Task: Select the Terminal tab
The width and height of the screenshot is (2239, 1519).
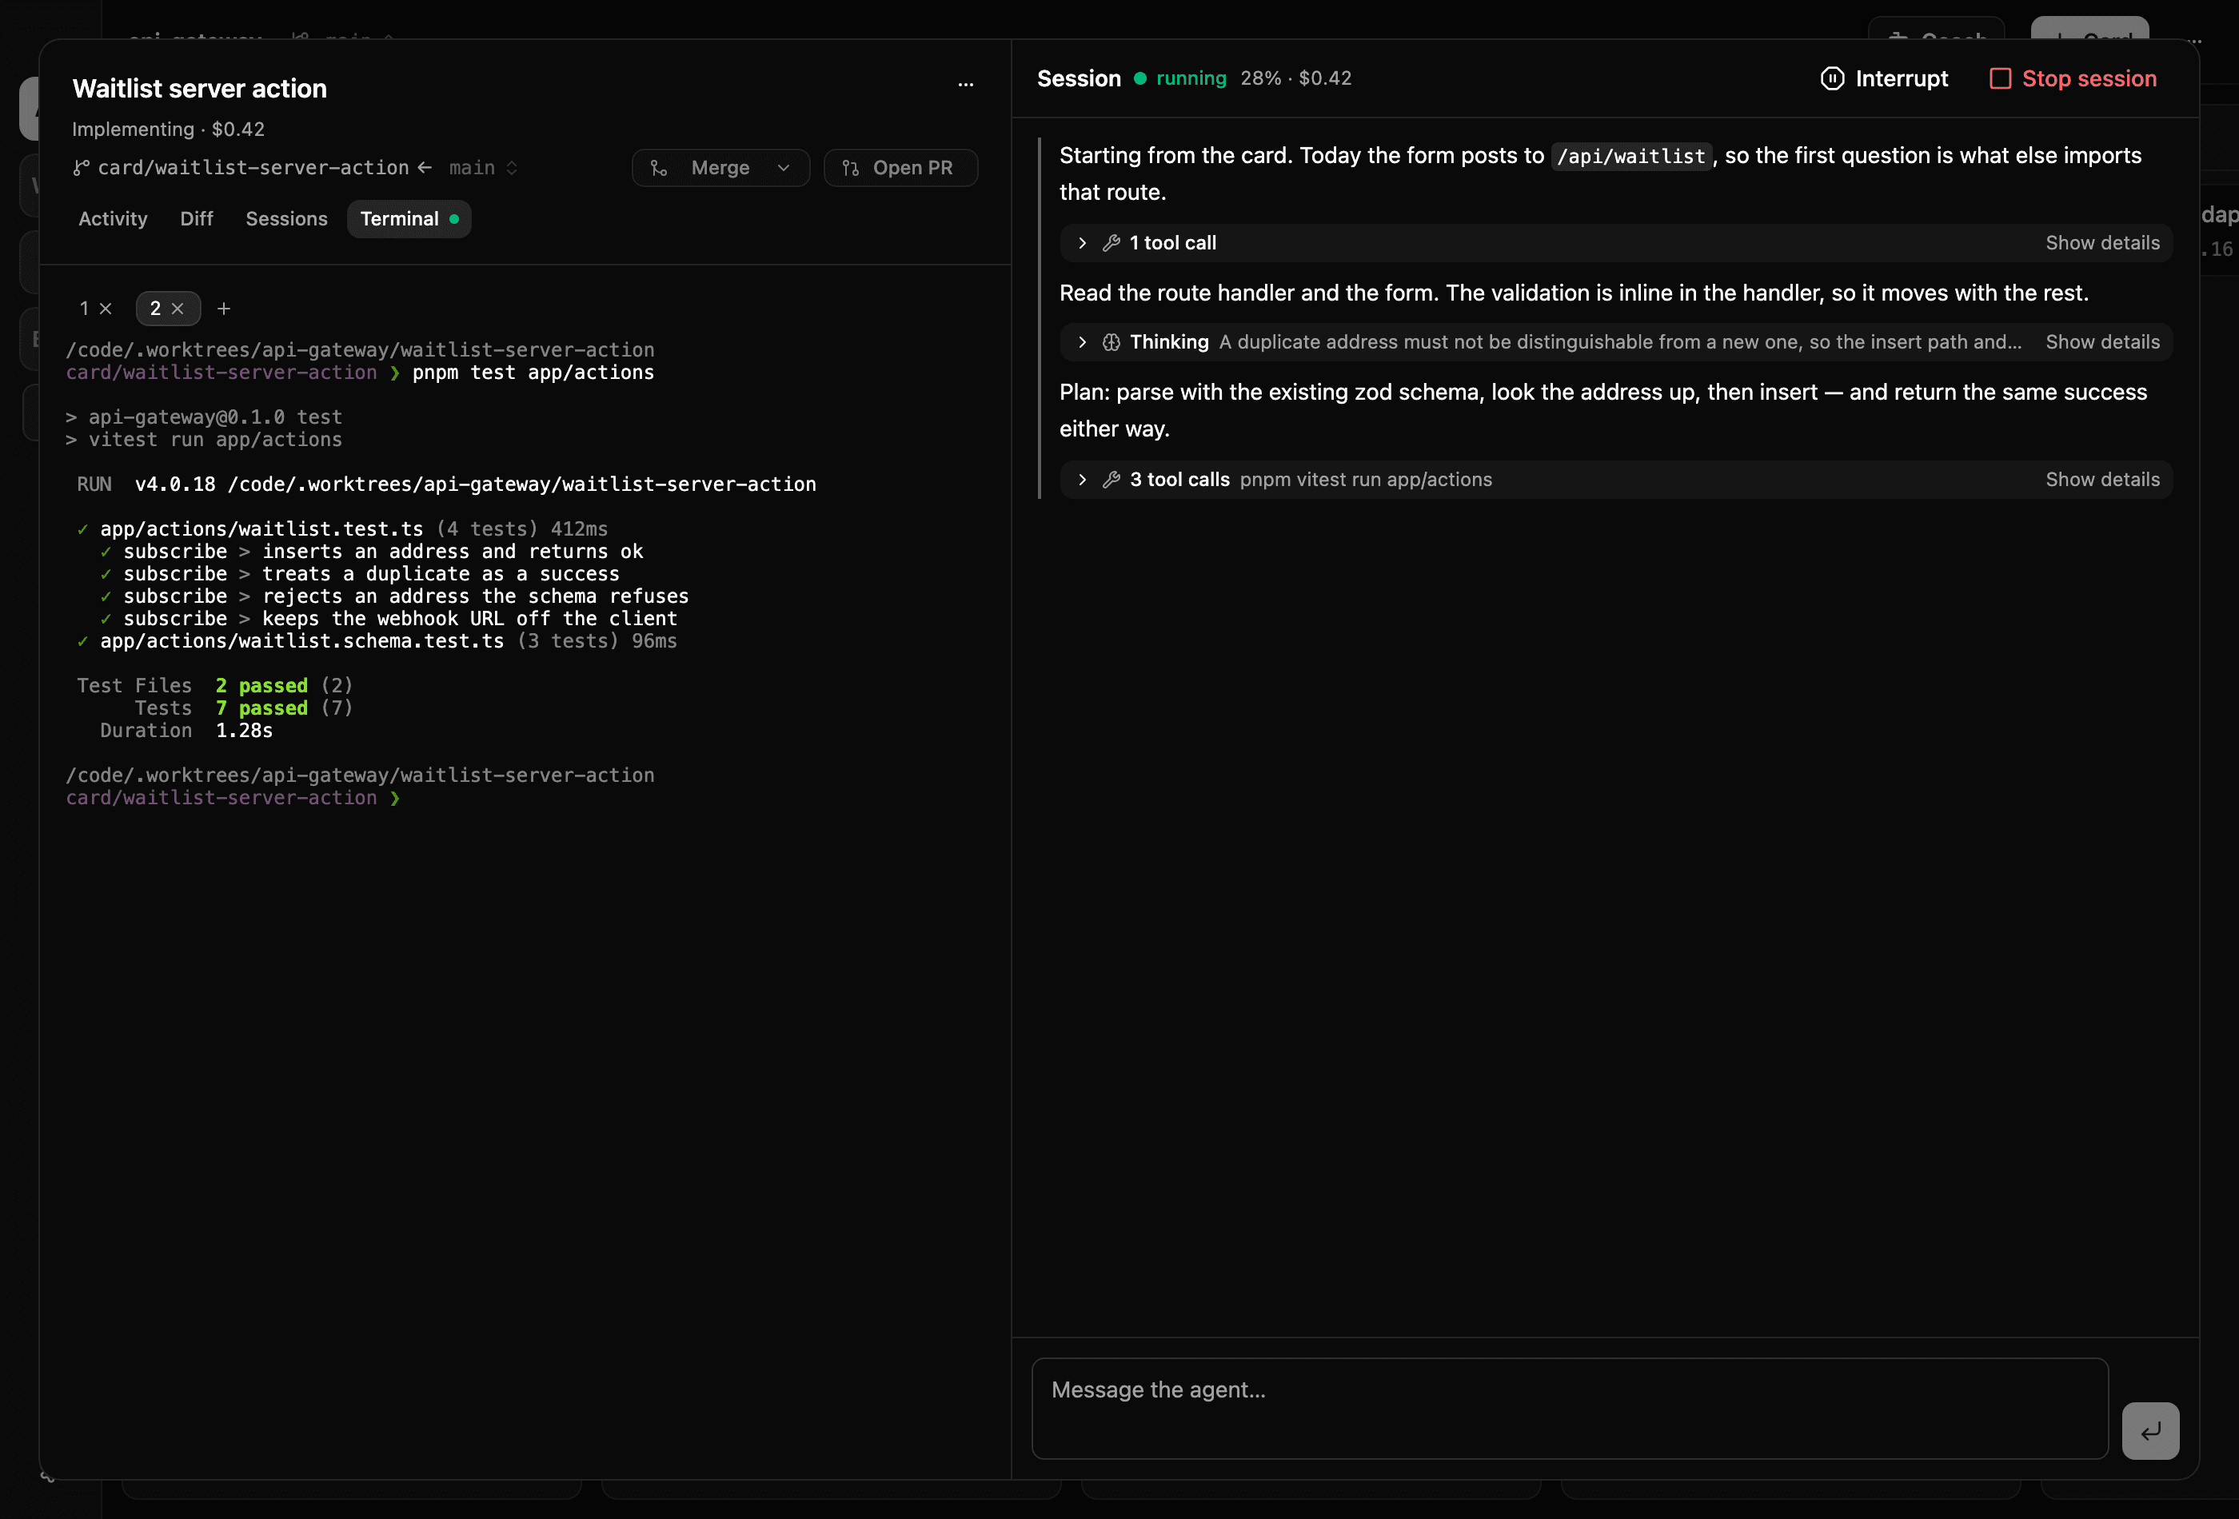Action: 409,218
